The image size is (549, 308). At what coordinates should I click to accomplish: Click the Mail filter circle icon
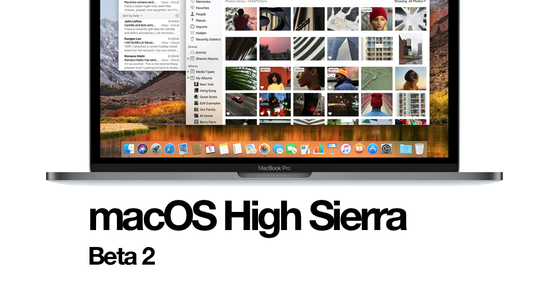tap(177, 16)
